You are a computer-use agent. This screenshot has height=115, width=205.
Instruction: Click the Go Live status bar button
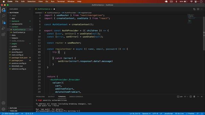point(179,114)
